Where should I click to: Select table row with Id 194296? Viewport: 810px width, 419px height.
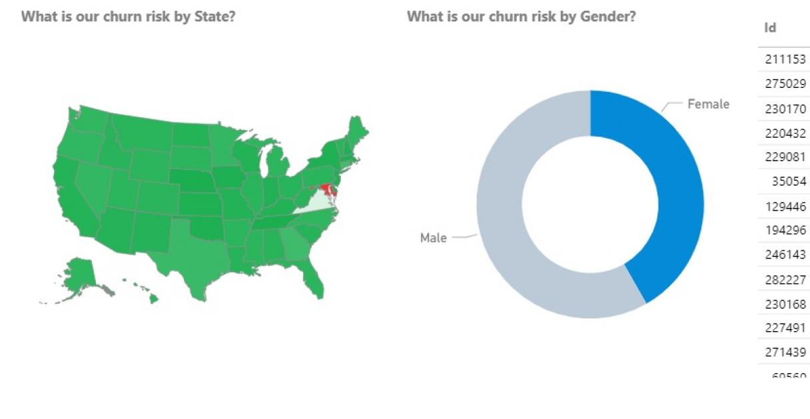(784, 230)
